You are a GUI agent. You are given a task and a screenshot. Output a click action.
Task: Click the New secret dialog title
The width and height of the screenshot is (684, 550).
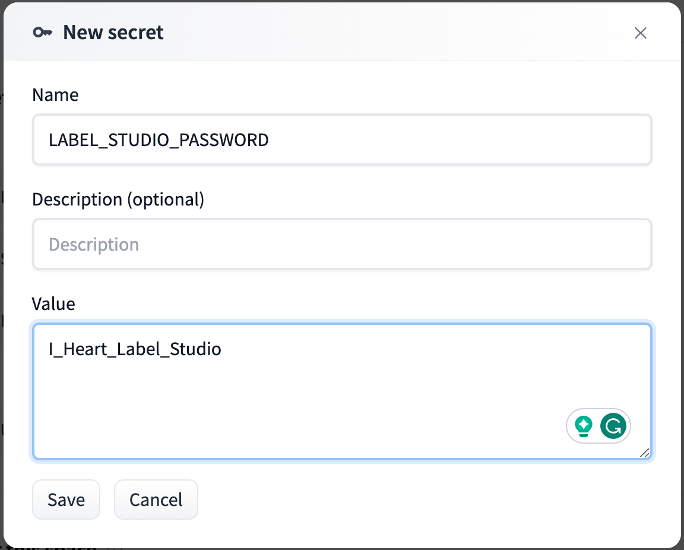pyautogui.click(x=113, y=32)
